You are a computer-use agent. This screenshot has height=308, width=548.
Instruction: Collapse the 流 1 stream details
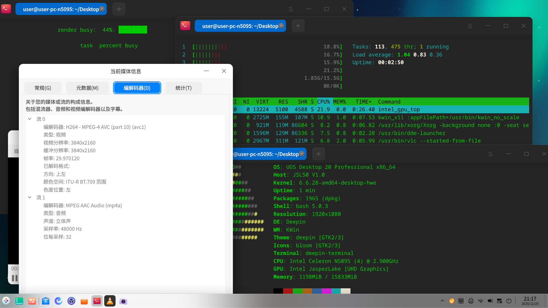pyautogui.click(x=30, y=197)
